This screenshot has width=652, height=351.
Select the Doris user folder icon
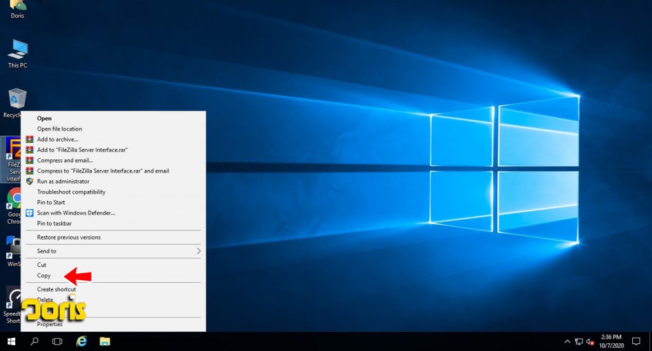(x=17, y=10)
